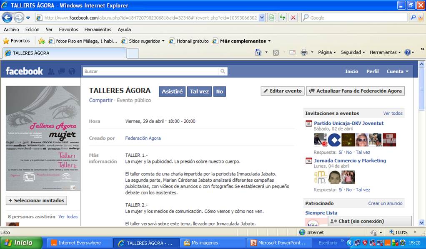Click the Compartir link
426x249 pixels.
tap(101, 100)
